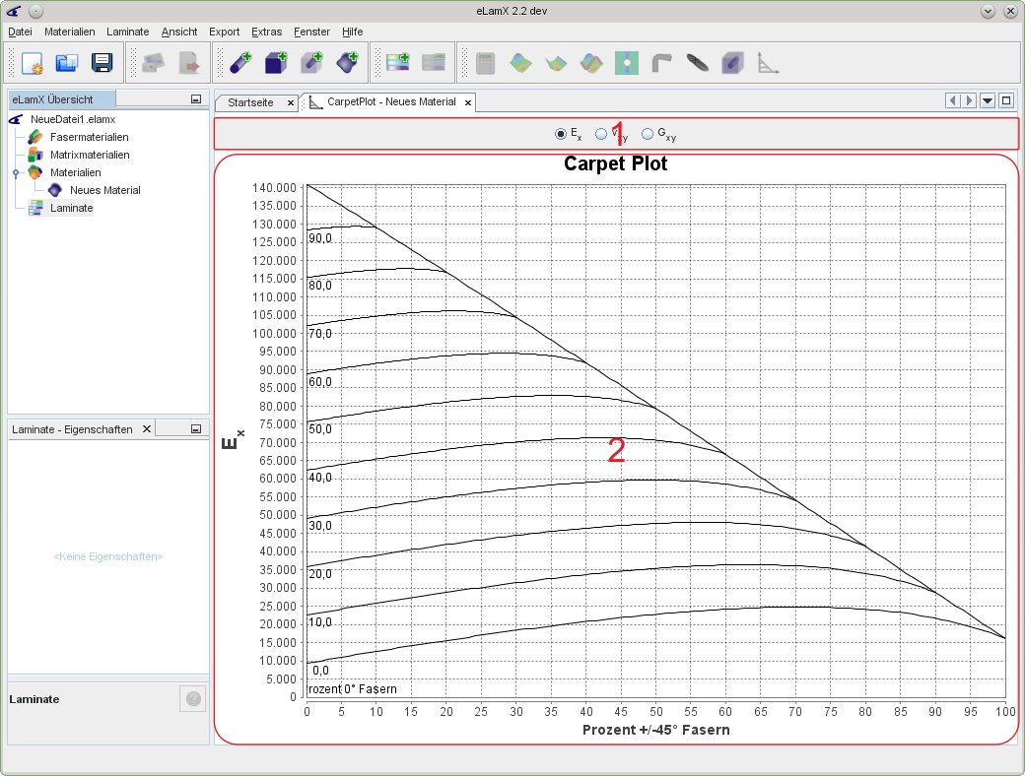Open the green colored plate icon
Image resolution: width=1025 pixels, height=776 pixels.
[x=521, y=63]
